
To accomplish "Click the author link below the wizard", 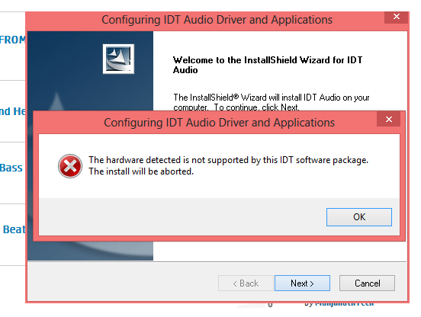I will coord(339,304).
